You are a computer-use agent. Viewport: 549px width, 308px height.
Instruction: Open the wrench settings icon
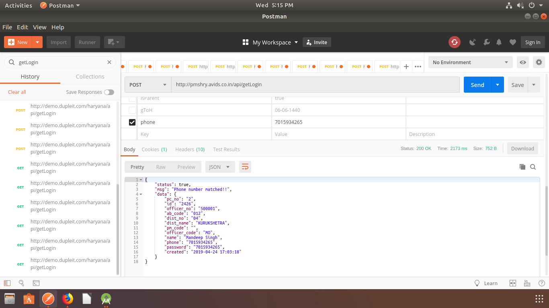click(x=486, y=42)
